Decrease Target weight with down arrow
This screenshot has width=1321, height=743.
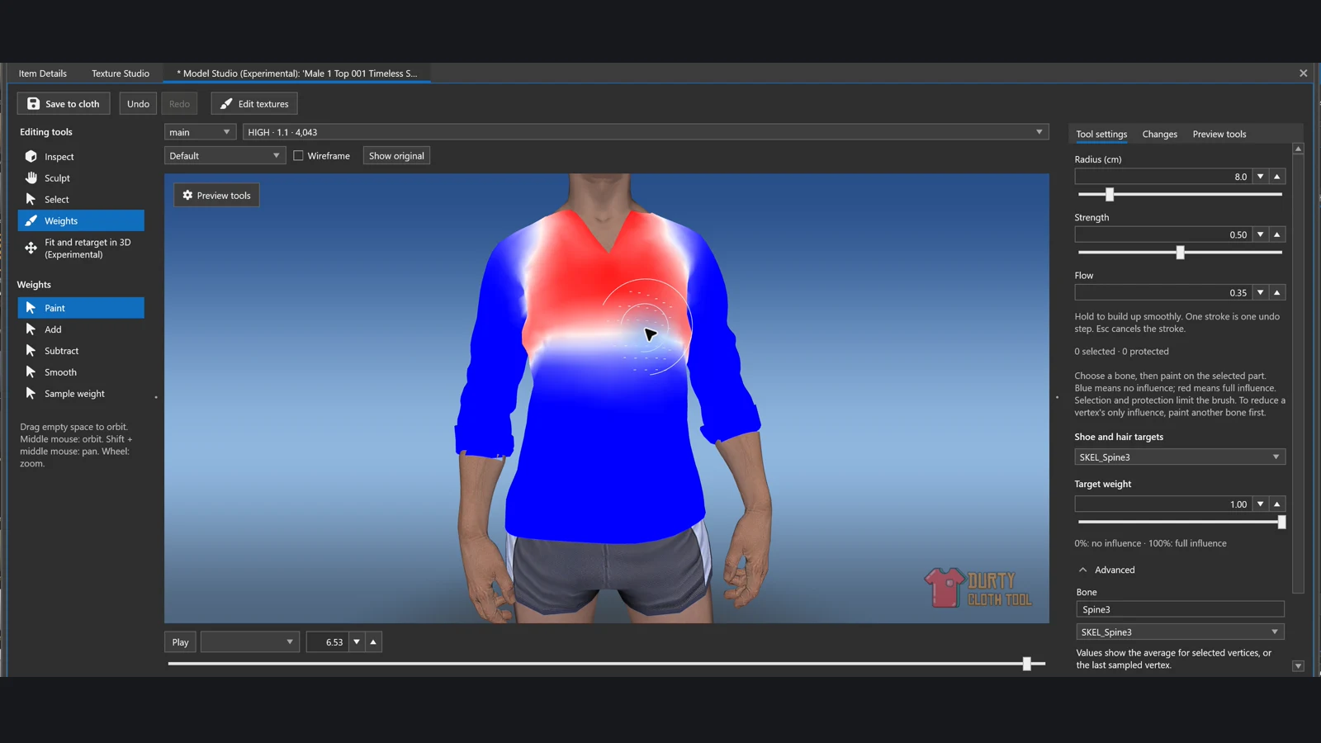1261,504
